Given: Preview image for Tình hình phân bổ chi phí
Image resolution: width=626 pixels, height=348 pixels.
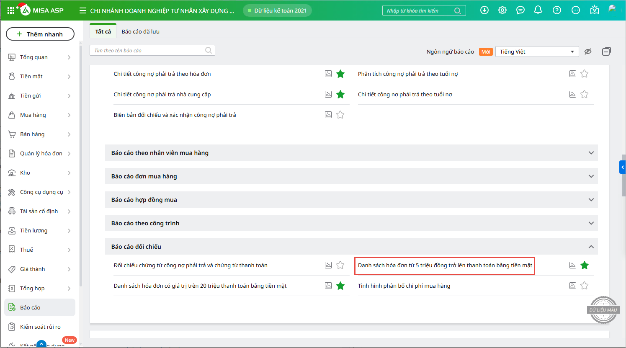Looking at the screenshot, I should (573, 286).
